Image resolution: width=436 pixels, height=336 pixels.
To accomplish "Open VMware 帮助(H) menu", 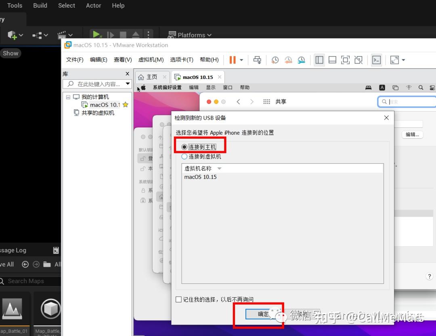I will (x=209, y=59).
